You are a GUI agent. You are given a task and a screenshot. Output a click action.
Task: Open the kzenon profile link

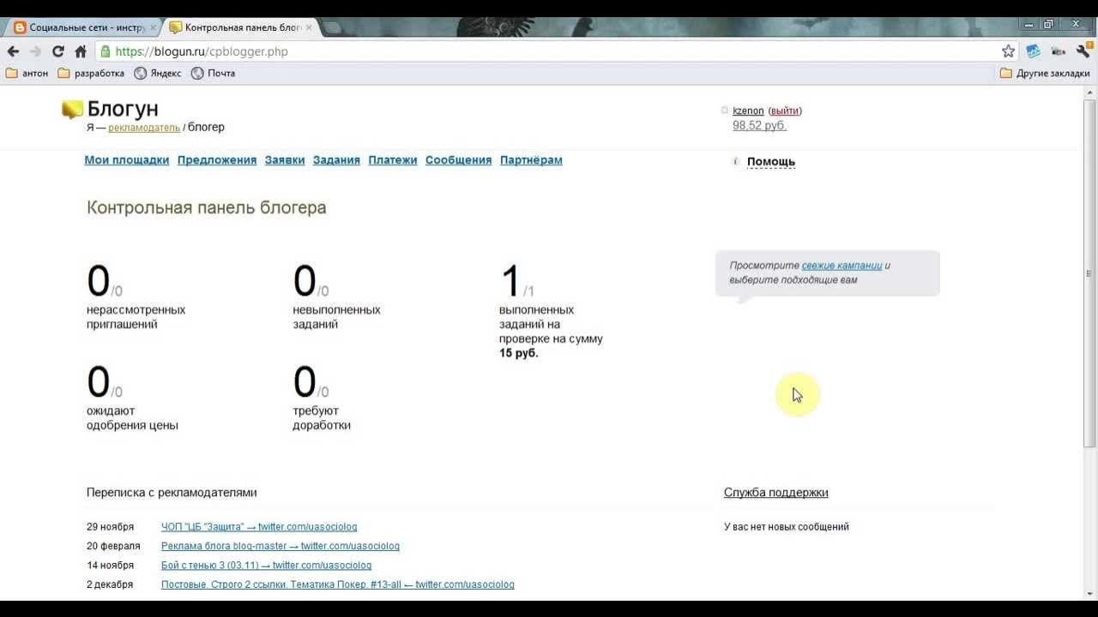coord(748,111)
